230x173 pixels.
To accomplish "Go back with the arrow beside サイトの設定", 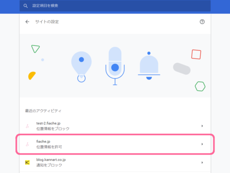I will pos(27,22).
